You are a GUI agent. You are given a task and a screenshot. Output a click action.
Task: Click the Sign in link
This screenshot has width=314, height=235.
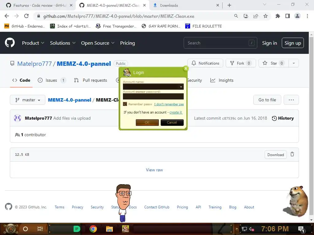pyautogui.click(x=270, y=43)
